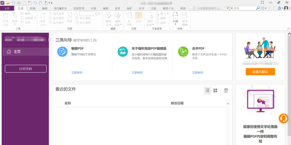Switch to the 编辑 ribbon tab
The height and width of the screenshot is (145, 291).
click(x=45, y=8)
